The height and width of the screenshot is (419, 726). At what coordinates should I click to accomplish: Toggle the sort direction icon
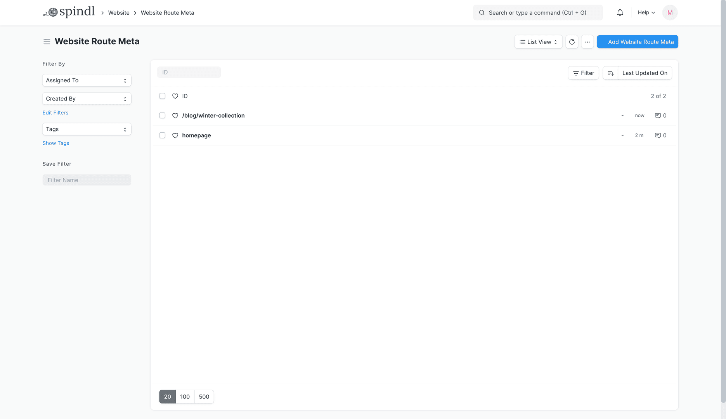610,73
